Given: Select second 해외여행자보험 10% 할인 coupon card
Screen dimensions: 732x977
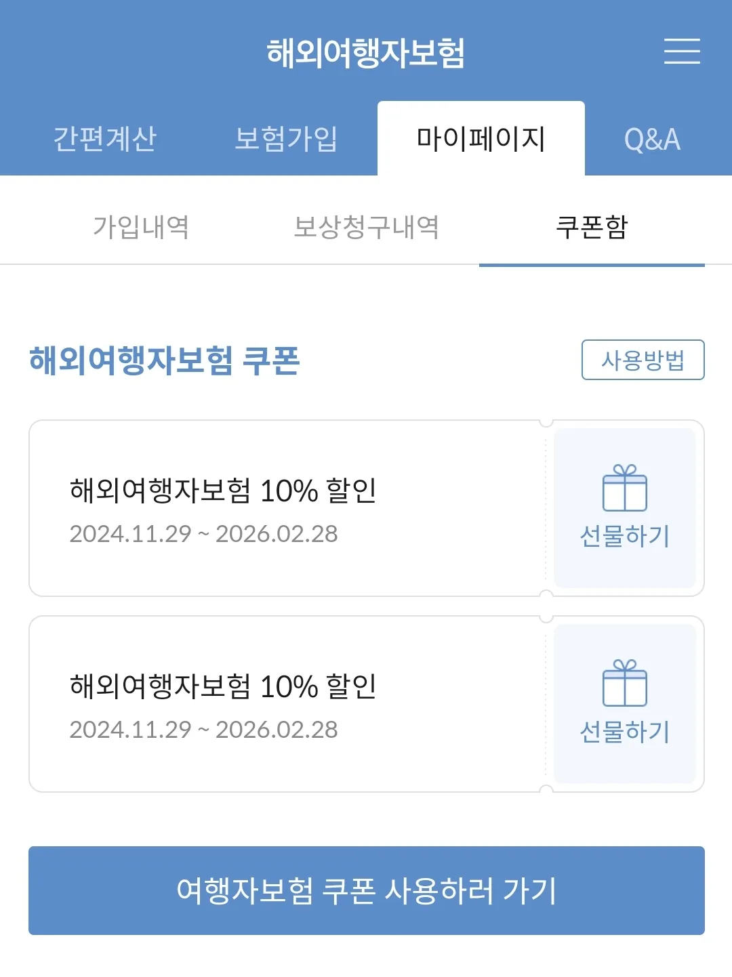Looking at the screenshot, I should (287, 704).
